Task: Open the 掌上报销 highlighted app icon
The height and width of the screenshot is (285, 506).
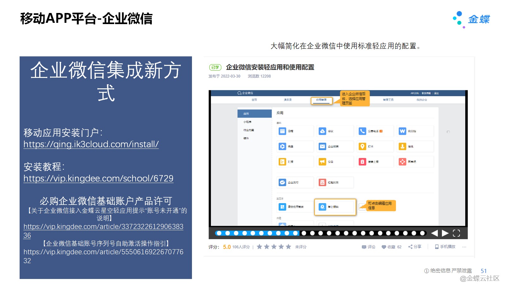Action: click(x=322, y=207)
